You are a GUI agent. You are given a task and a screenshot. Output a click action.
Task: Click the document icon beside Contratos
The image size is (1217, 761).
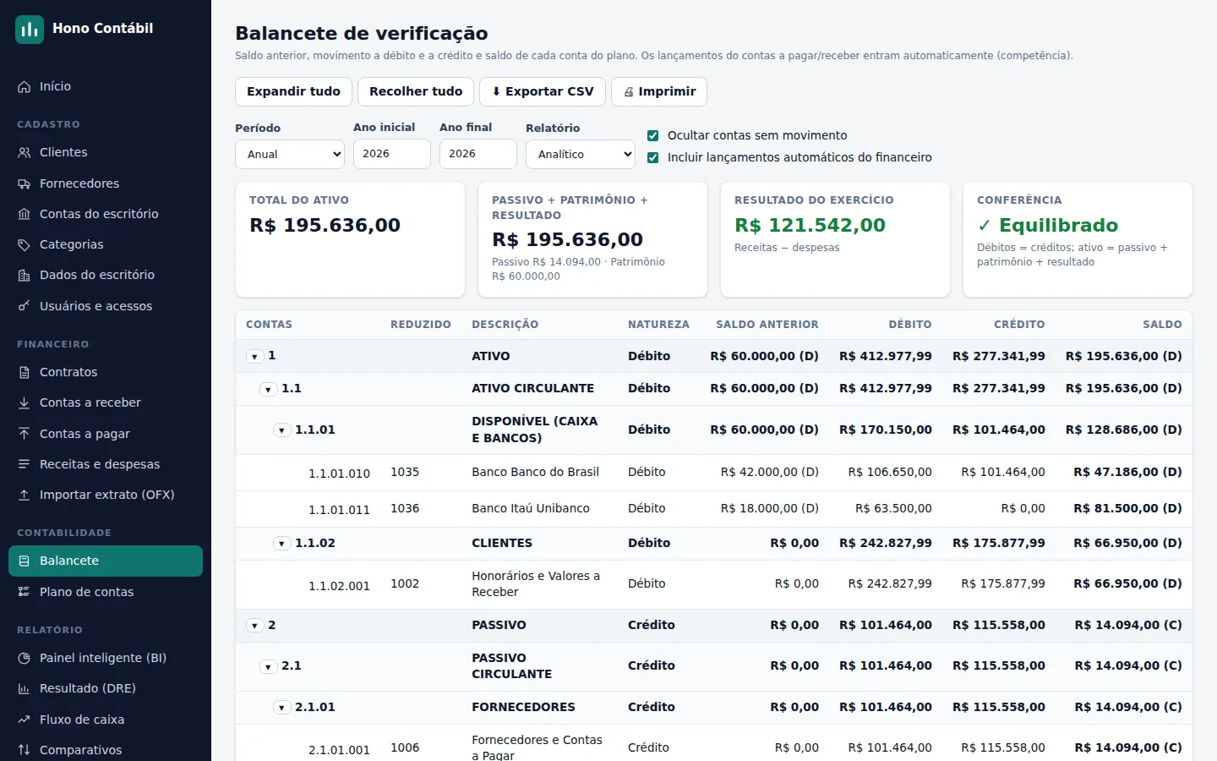(x=24, y=372)
